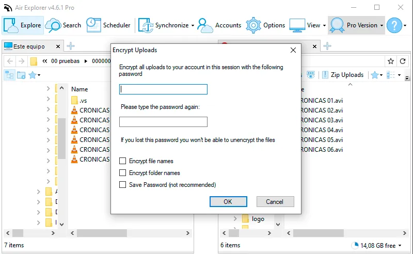Select the logo folder
The height and width of the screenshot is (254, 413).
click(253, 219)
